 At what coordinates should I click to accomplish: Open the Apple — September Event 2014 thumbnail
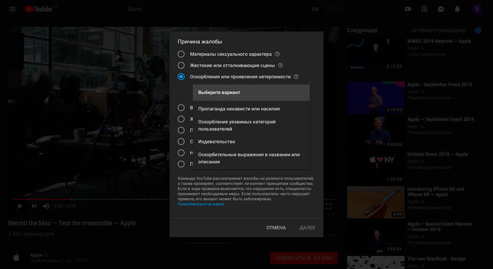376,133
